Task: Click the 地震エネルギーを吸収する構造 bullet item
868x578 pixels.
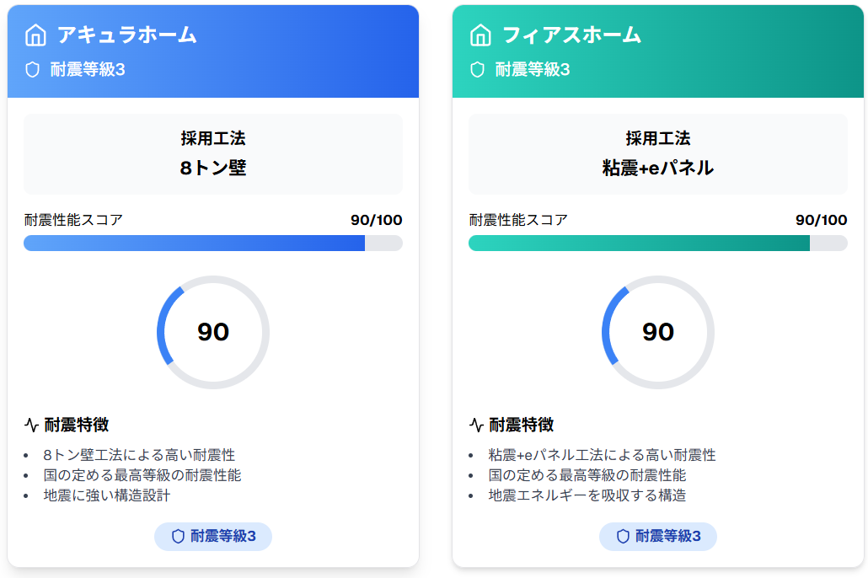Action: [587, 495]
